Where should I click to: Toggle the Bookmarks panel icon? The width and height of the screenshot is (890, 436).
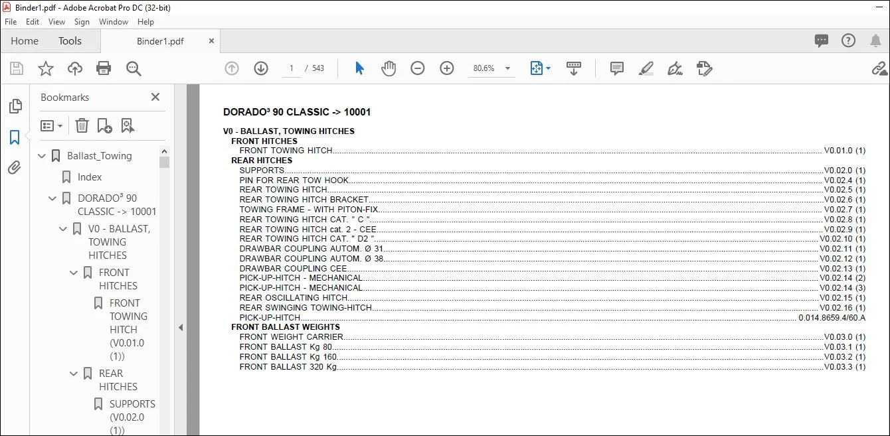click(x=15, y=137)
